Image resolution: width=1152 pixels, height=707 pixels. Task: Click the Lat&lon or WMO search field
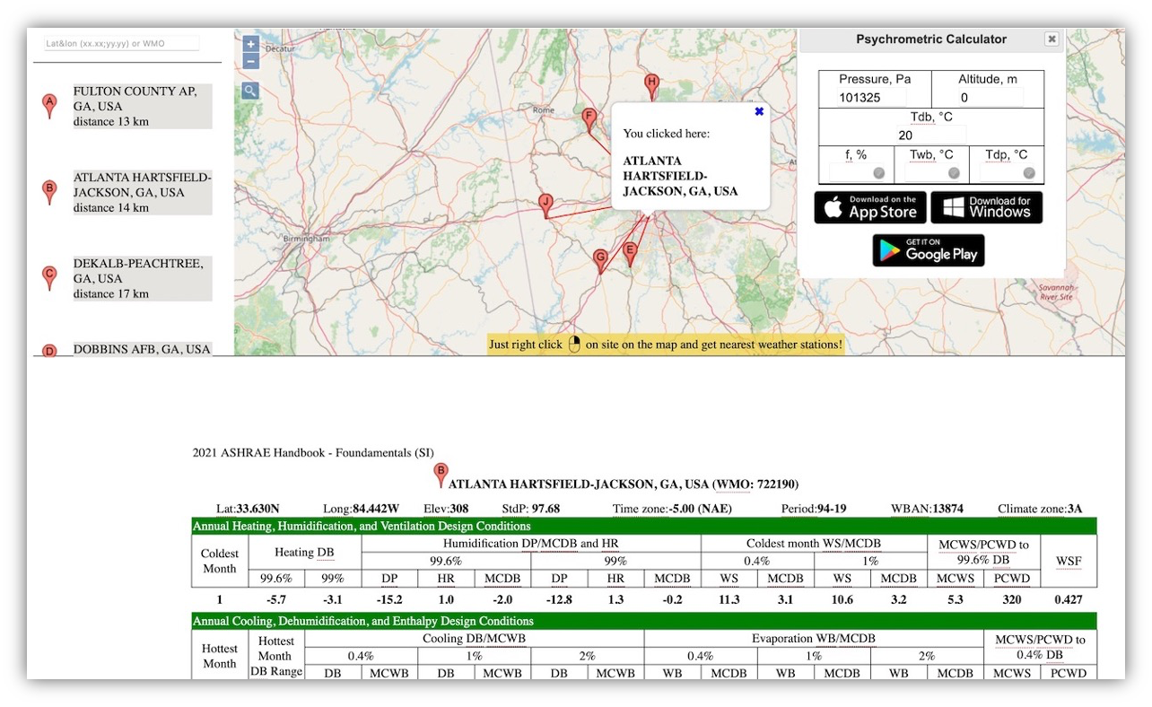coord(121,43)
